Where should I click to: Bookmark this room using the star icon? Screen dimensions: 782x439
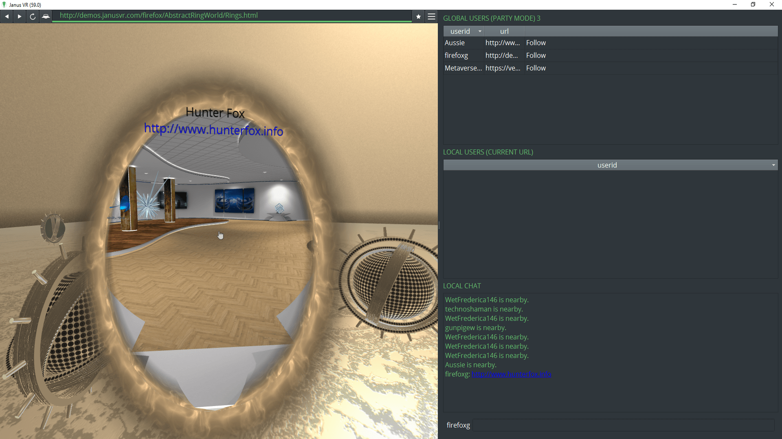pyautogui.click(x=418, y=16)
